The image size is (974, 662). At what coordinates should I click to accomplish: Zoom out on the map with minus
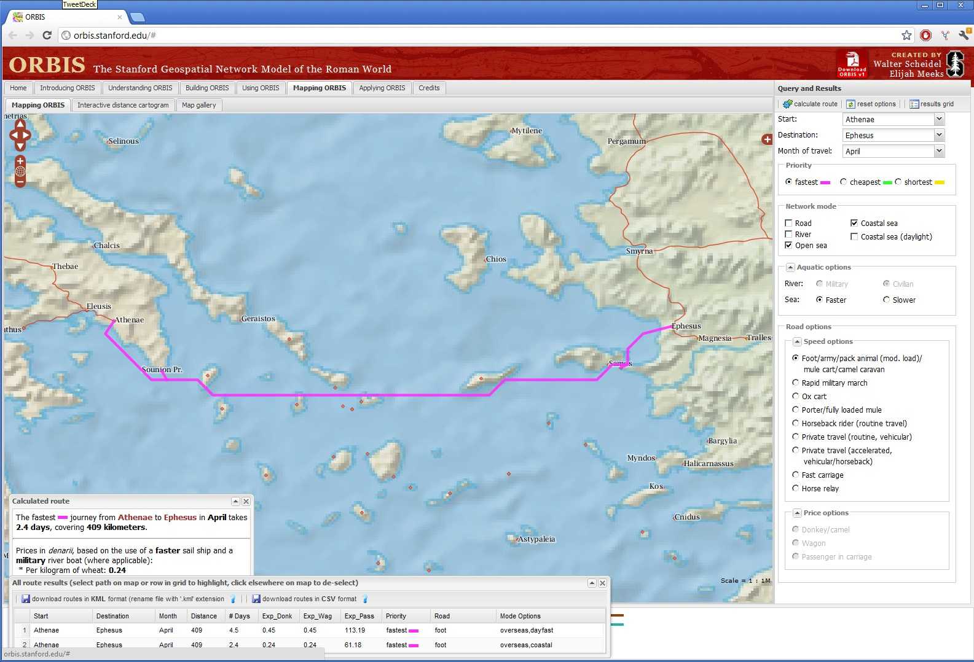(20, 182)
